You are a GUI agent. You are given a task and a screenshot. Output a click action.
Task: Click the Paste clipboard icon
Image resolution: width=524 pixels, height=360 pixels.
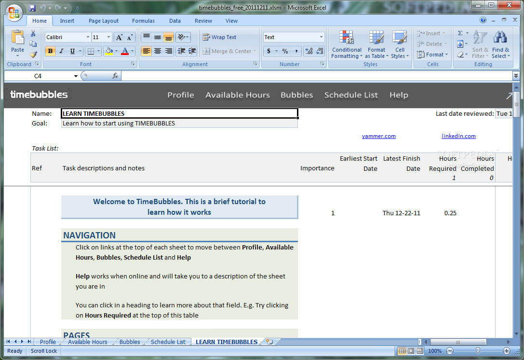coord(17,38)
